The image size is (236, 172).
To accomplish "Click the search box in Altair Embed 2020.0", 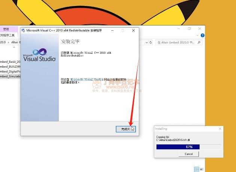I will pyautogui.click(x=179, y=43).
